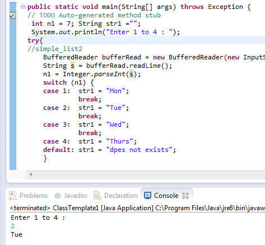
Task: Place cursor in the try{ line
Action: [35, 40]
